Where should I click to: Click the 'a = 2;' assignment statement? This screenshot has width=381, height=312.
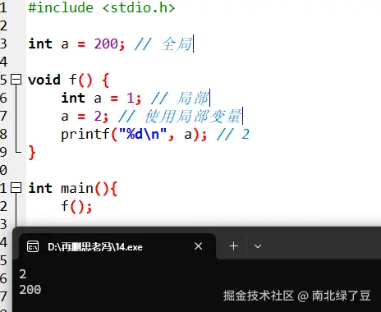(x=85, y=116)
